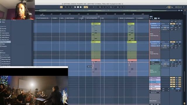Fold the AUTO DEC track
Viewport: 187px width, 105px height.
pos(151,60)
